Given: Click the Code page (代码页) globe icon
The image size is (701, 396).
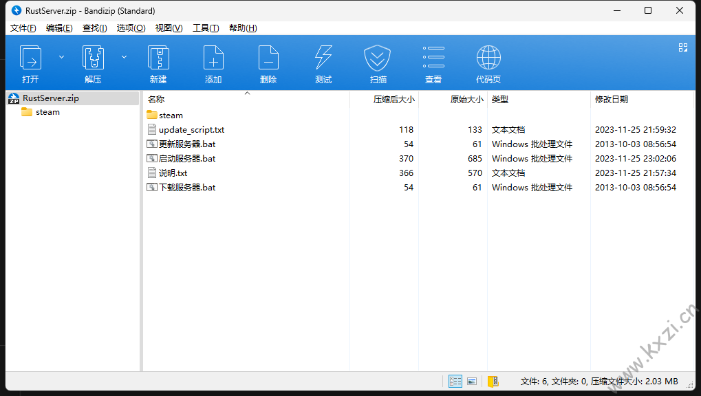Looking at the screenshot, I should (488, 58).
